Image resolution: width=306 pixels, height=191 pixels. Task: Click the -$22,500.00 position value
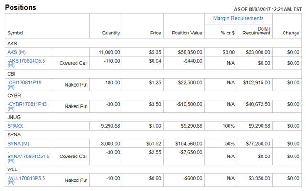[x=189, y=83]
